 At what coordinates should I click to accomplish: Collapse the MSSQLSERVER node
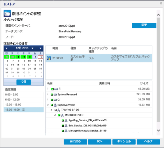(55, 115)
